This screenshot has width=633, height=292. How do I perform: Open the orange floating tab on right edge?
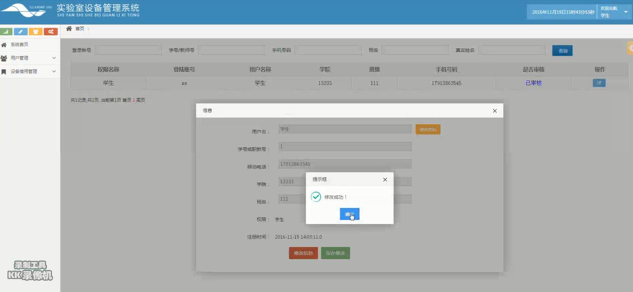(630, 46)
